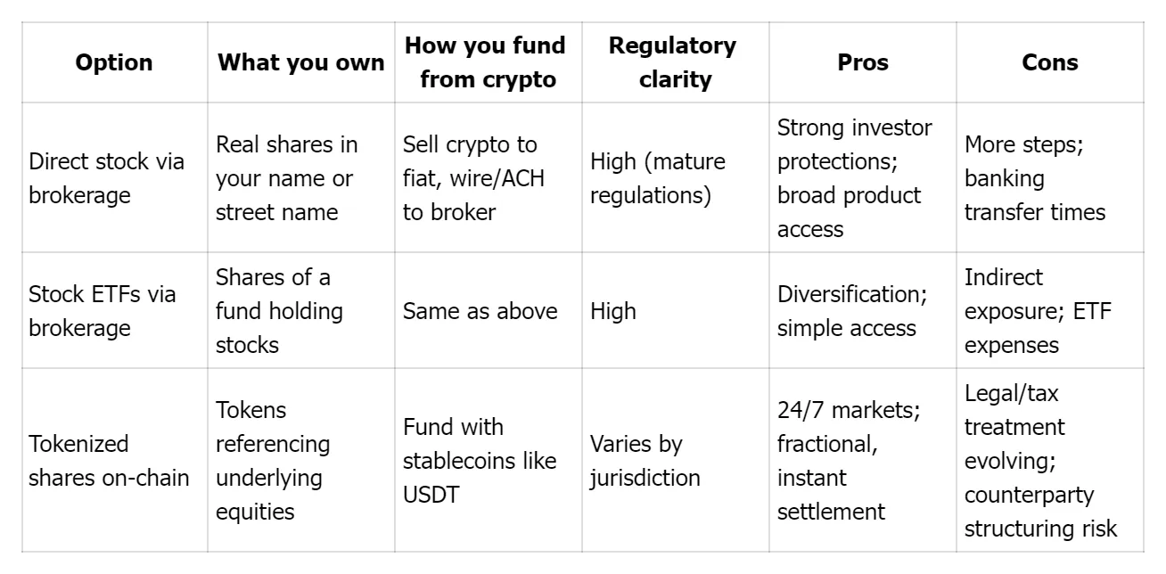
Task: Select the "Regulatory clarity" column header
Action: click(672, 62)
